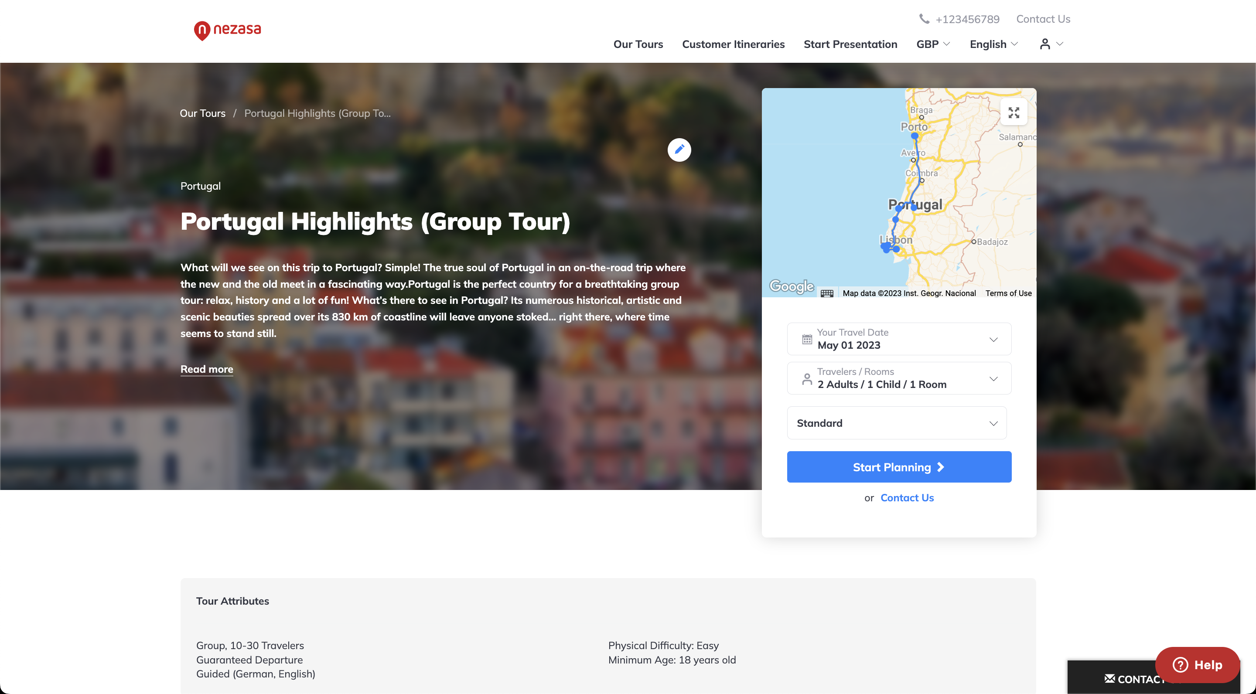1256x694 pixels.
Task: Expand the map to fullscreen
Action: (x=1014, y=112)
